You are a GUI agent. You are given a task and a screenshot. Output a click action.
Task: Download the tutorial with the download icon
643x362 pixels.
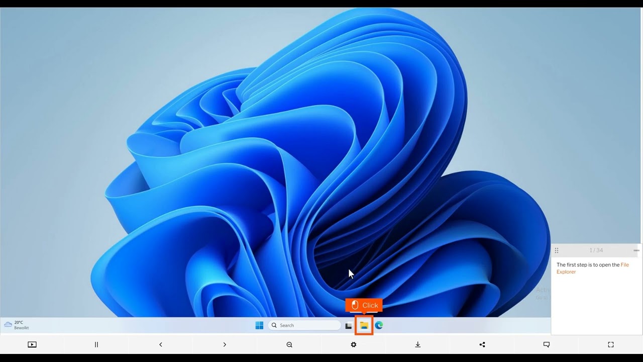tap(418, 344)
